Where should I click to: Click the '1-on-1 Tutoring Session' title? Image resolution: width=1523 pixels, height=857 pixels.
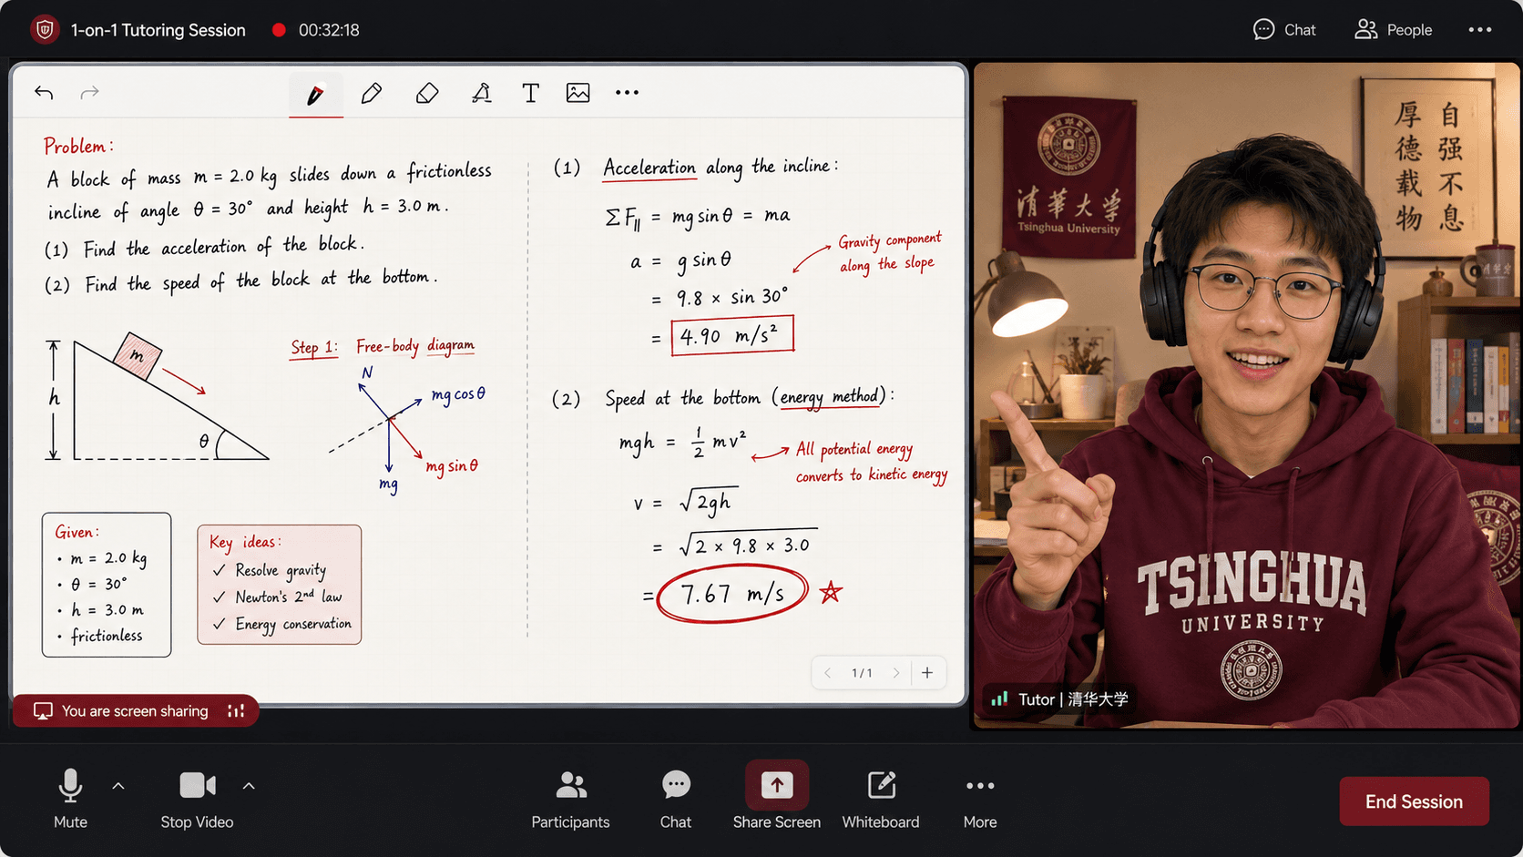pyautogui.click(x=158, y=30)
